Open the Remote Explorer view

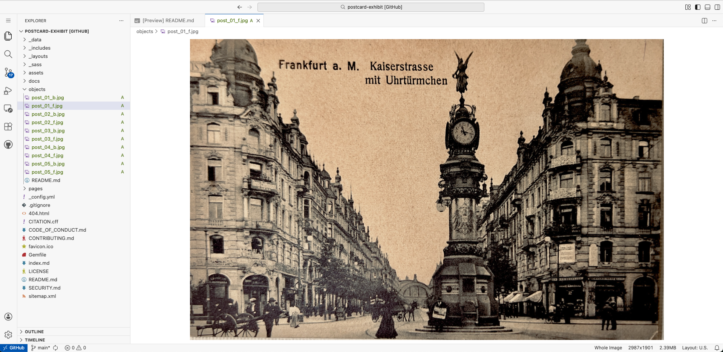(x=8, y=108)
